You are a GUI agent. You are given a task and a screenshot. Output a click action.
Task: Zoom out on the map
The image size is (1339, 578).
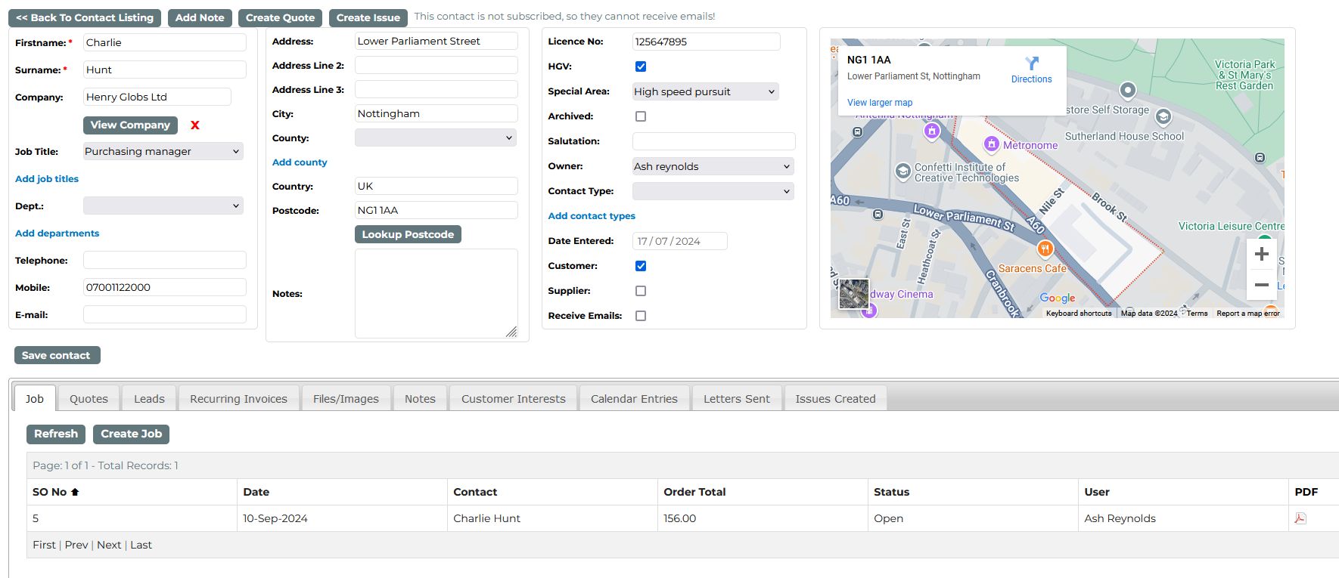coord(1261,285)
